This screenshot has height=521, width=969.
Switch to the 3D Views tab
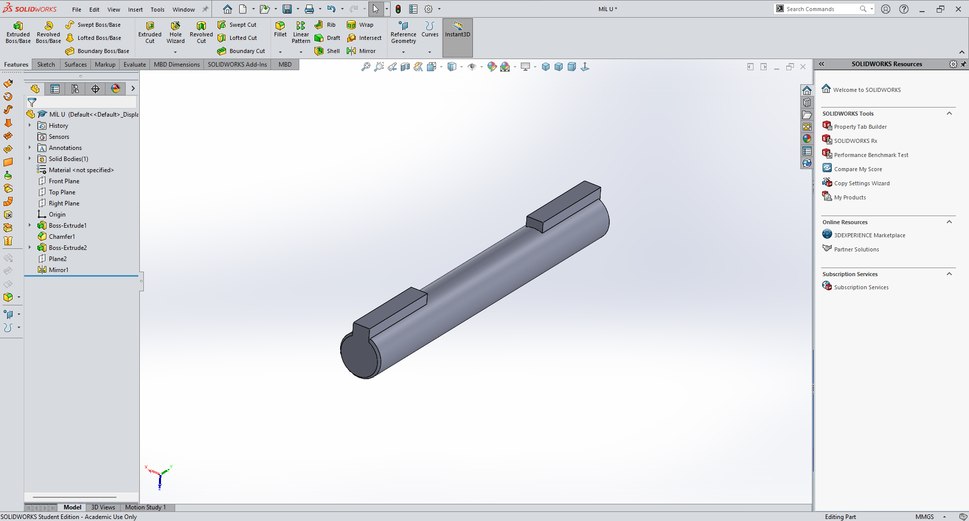point(103,507)
